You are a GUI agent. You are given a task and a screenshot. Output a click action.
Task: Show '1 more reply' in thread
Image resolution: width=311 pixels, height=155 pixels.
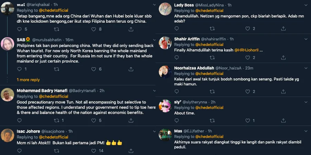tap(28, 80)
